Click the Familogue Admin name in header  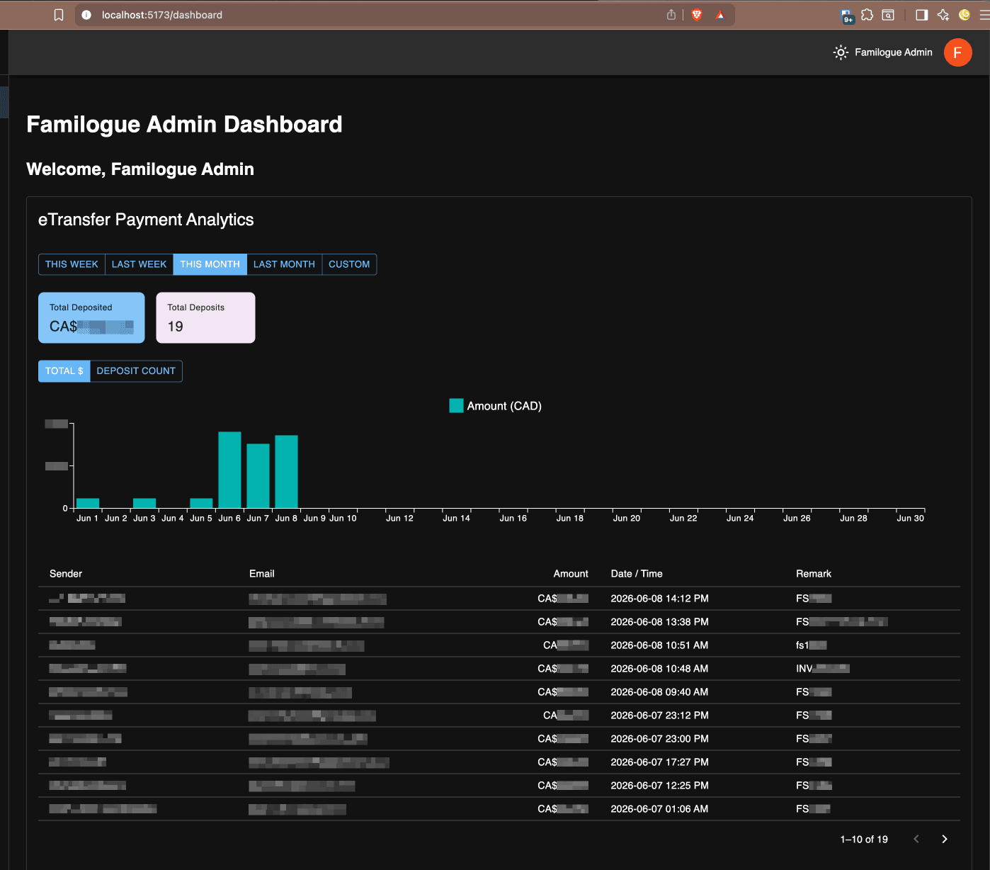pos(893,52)
